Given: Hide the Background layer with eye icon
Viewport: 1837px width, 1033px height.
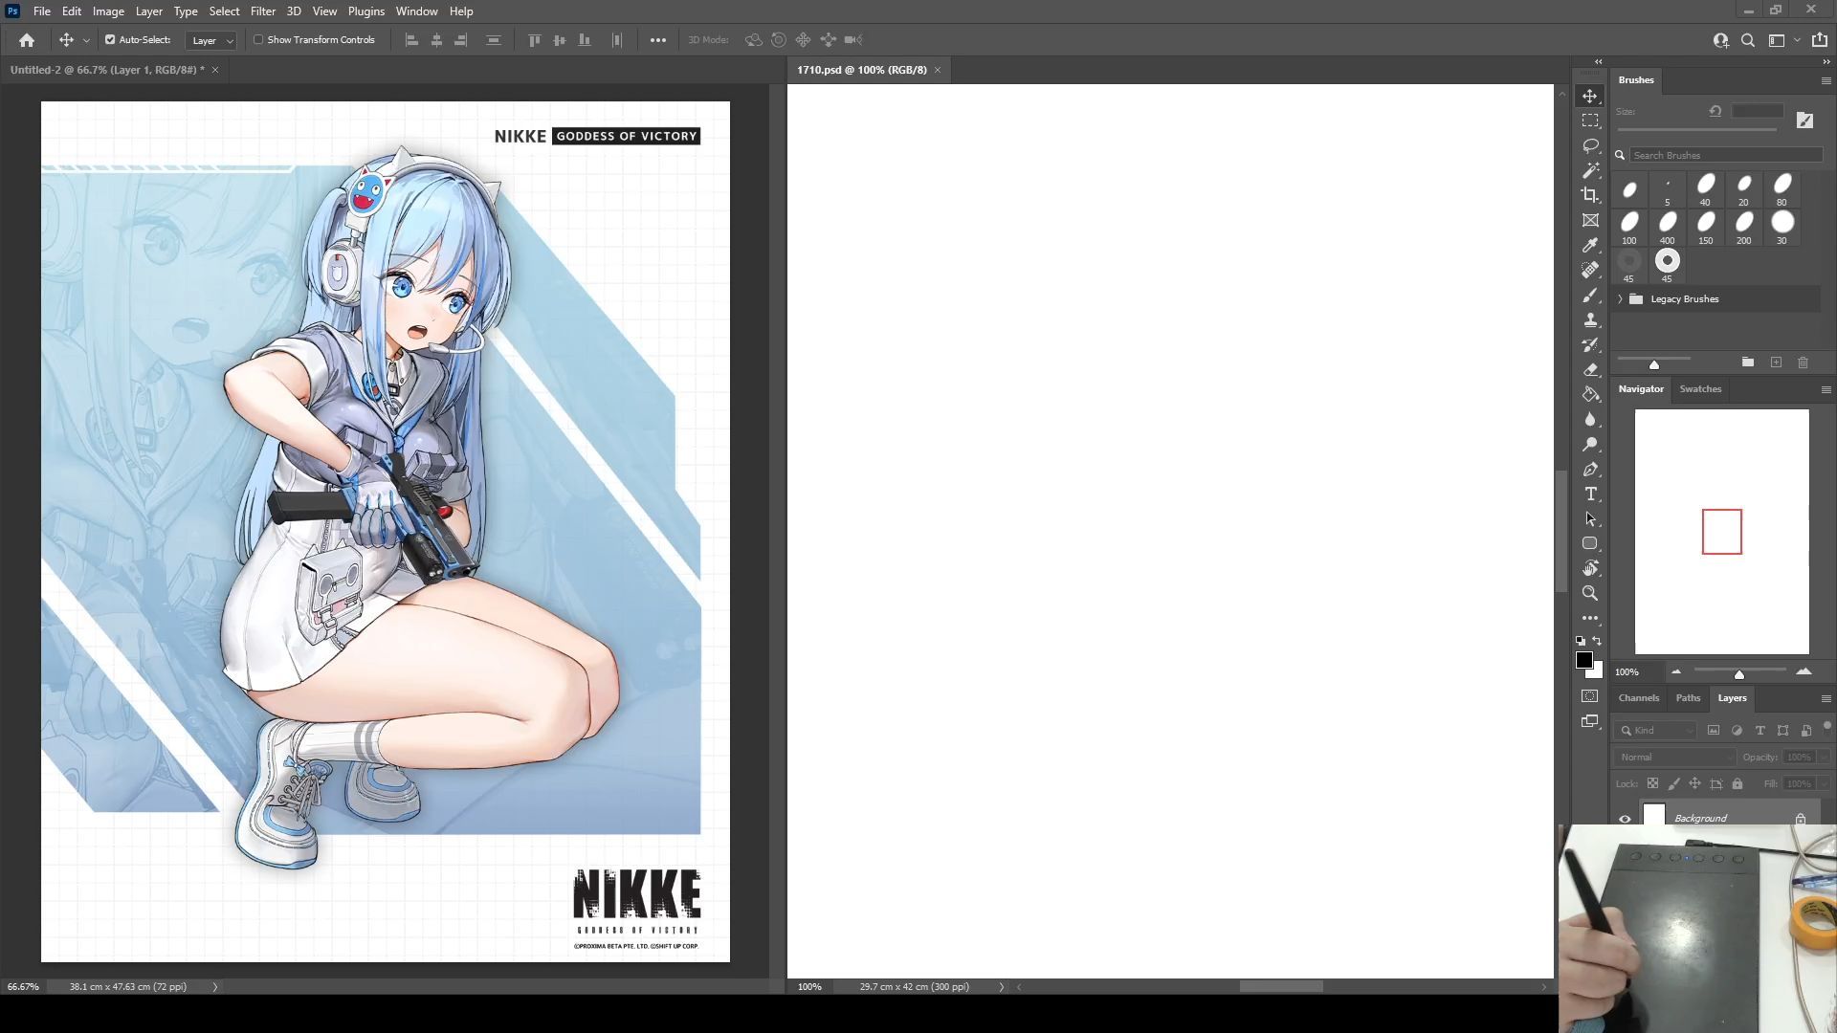Looking at the screenshot, I should click(1625, 819).
